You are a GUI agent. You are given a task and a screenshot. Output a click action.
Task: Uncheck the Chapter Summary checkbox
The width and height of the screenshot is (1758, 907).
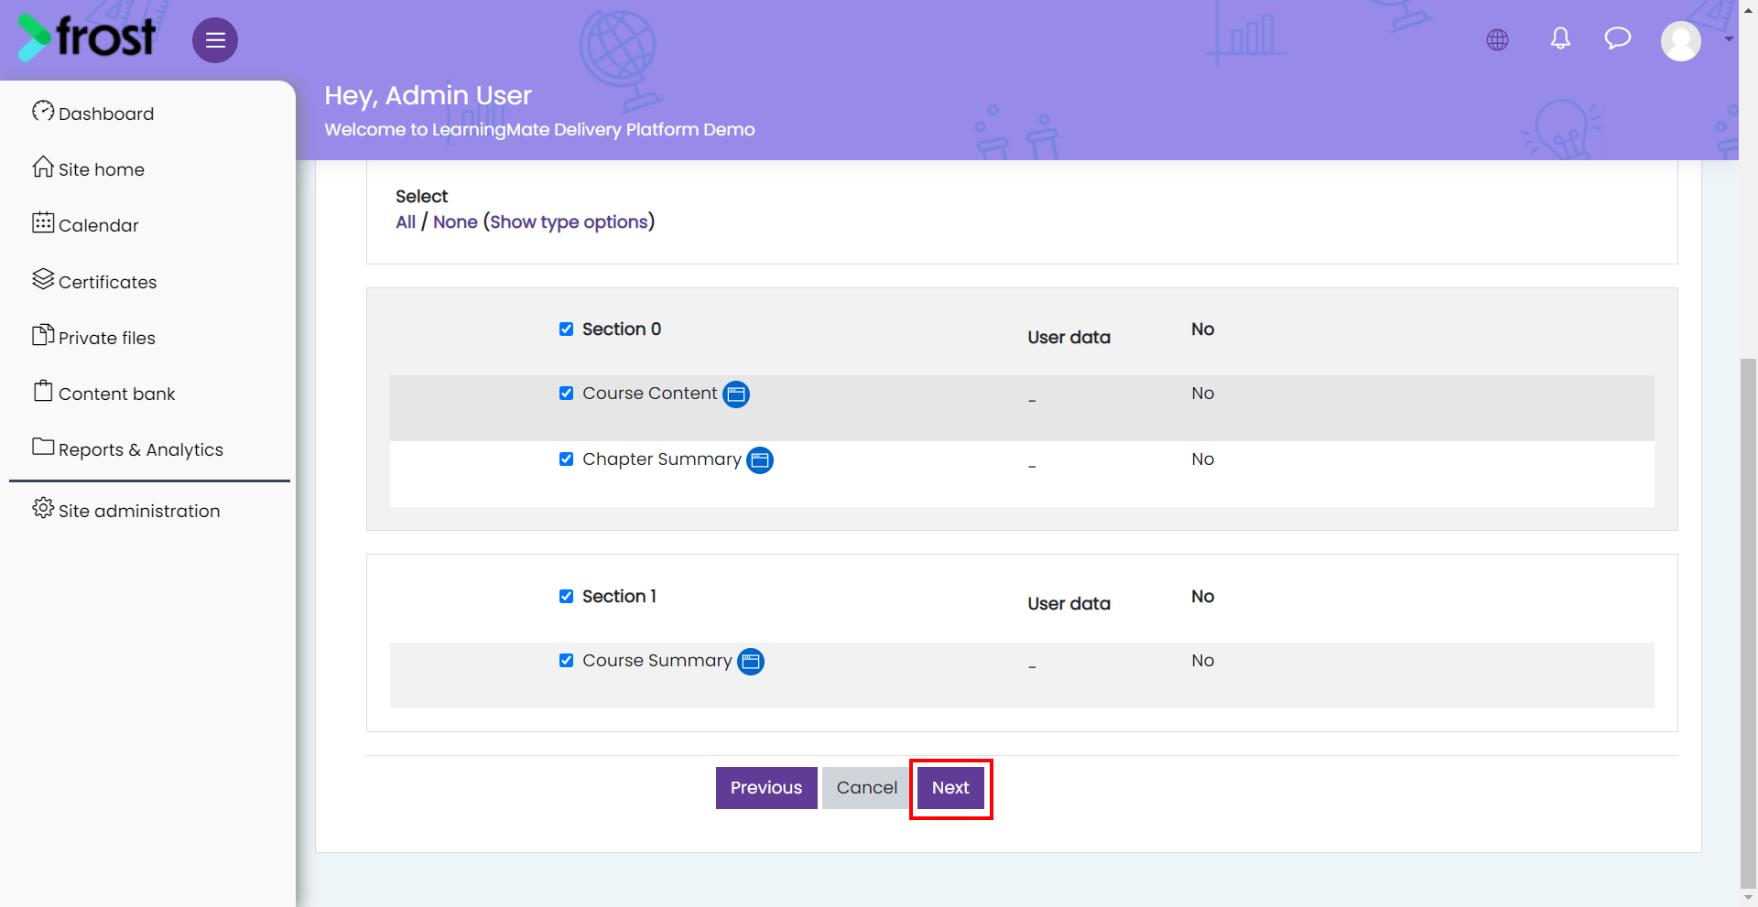pyautogui.click(x=567, y=459)
